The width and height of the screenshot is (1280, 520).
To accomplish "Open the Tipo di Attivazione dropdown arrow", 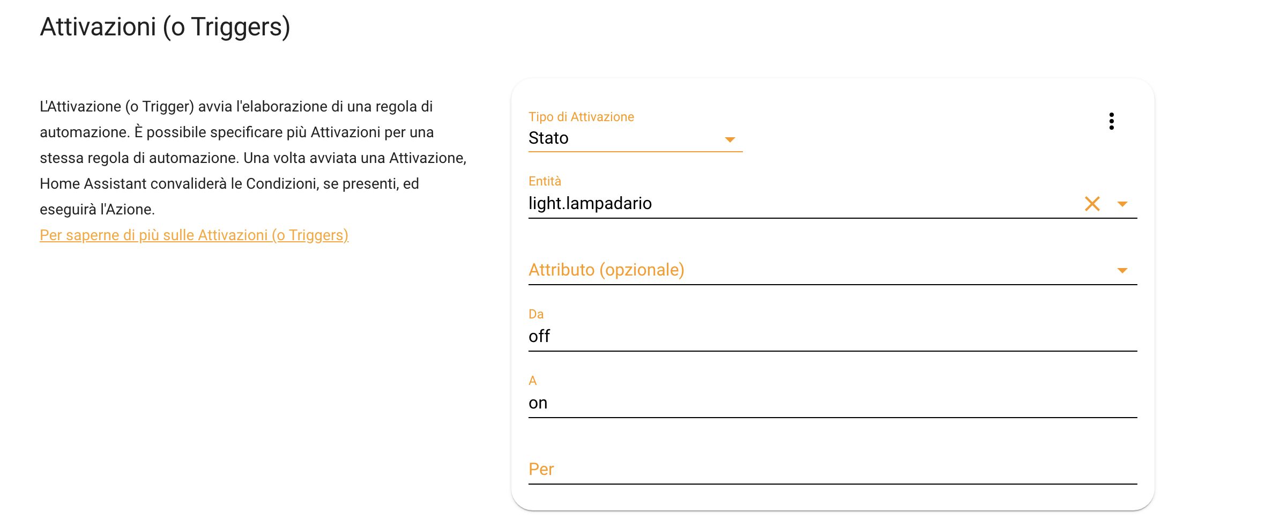I will 730,139.
